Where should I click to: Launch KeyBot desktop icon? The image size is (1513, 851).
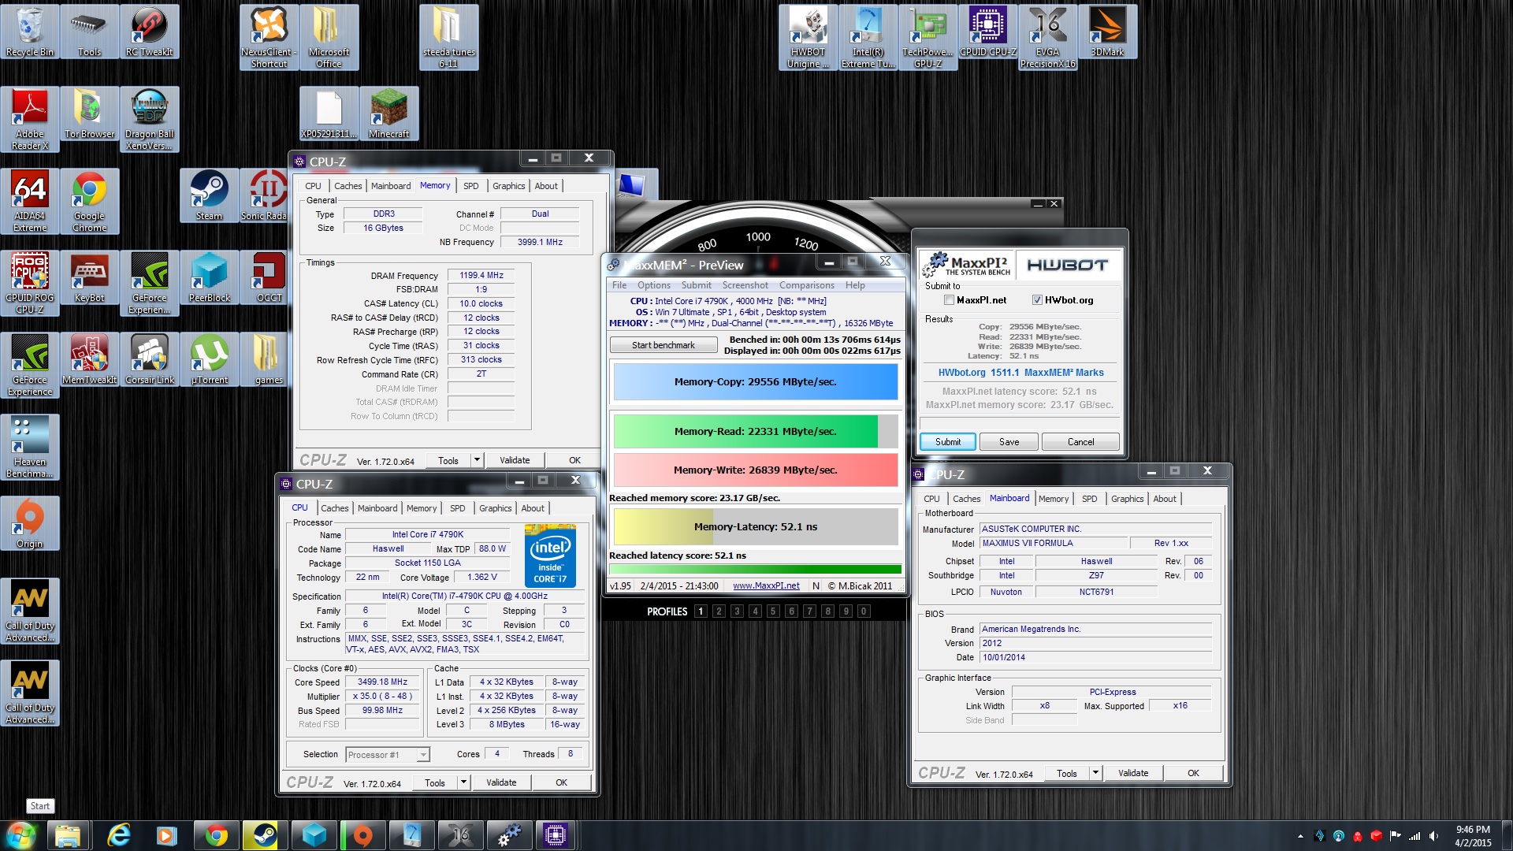(x=90, y=277)
